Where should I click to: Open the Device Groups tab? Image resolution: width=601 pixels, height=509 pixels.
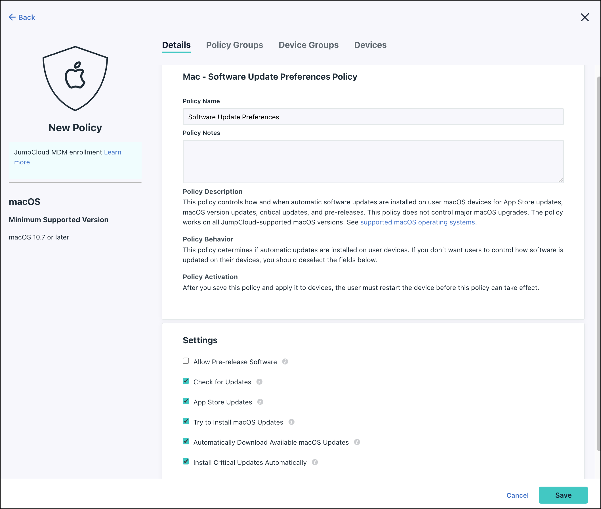pyautogui.click(x=308, y=45)
